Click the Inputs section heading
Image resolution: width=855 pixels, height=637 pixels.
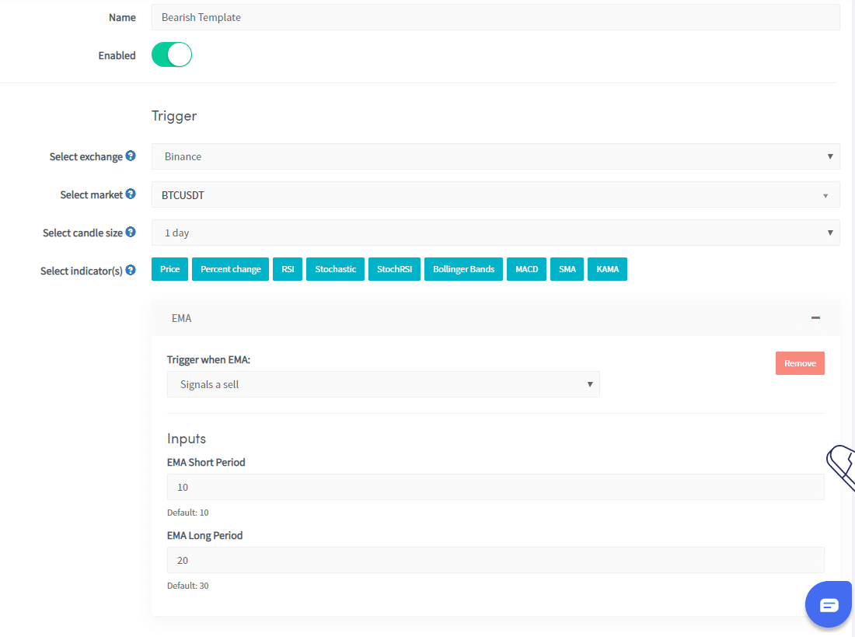pos(187,439)
